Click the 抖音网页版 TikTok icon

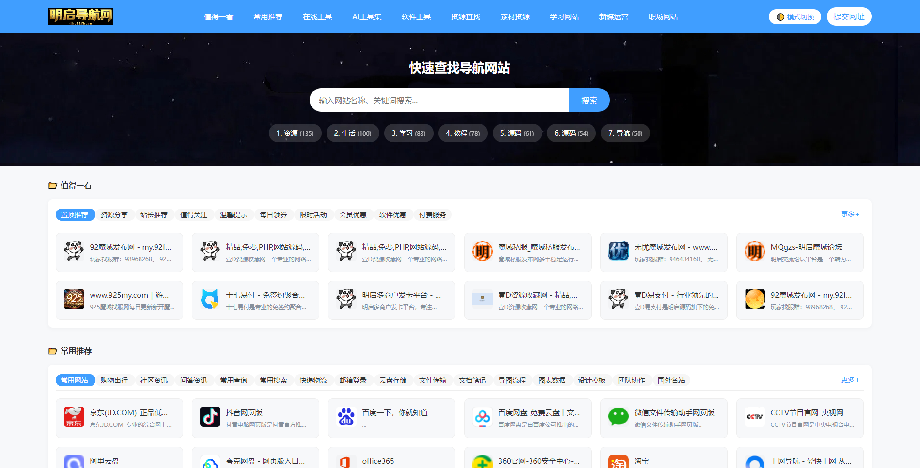click(210, 417)
